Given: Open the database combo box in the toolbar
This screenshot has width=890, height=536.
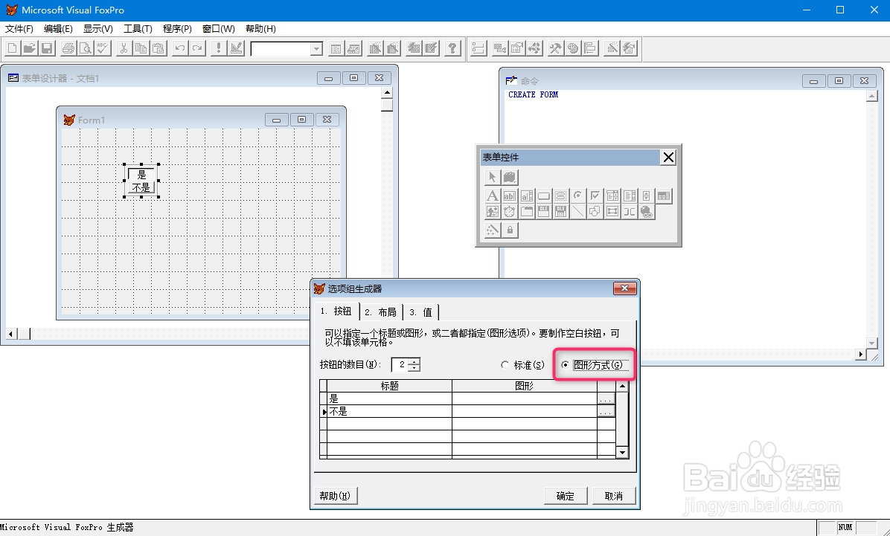Looking at the screenshot, I should tap(317, 49).
